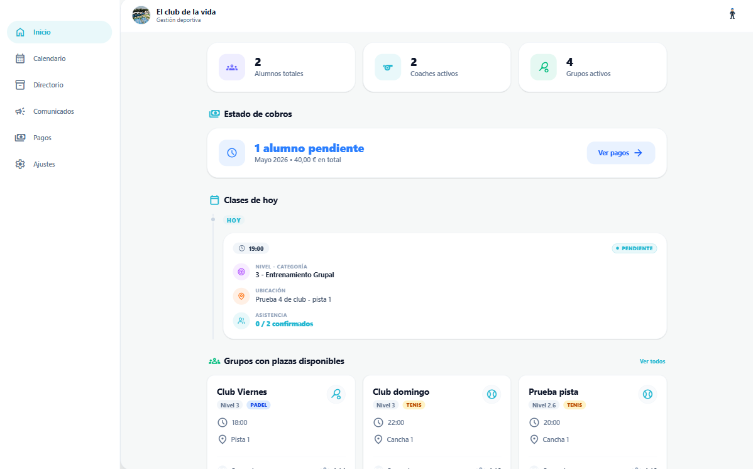Click the 20:00 clock icon on Prueba pista
This screenshot has height=469, width=753.
pos(534,422)
